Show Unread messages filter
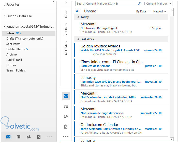This screenshot has width=178, height=143. pyautogui.click(x=90, y=11)
